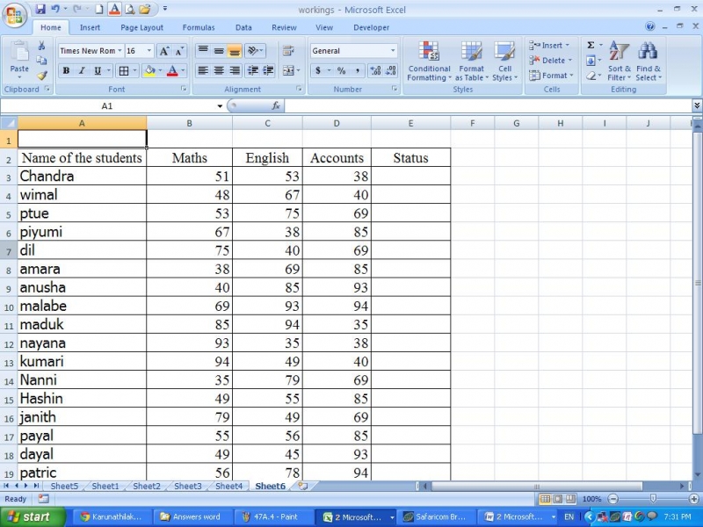Select cell containing student name Chandra

(x=82, y=177)
